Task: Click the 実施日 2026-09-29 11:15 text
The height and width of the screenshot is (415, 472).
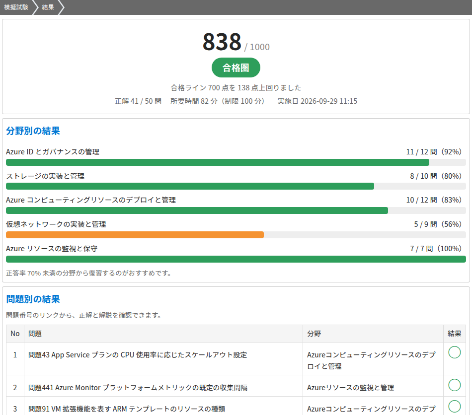Action: click(x=317, y=101)
